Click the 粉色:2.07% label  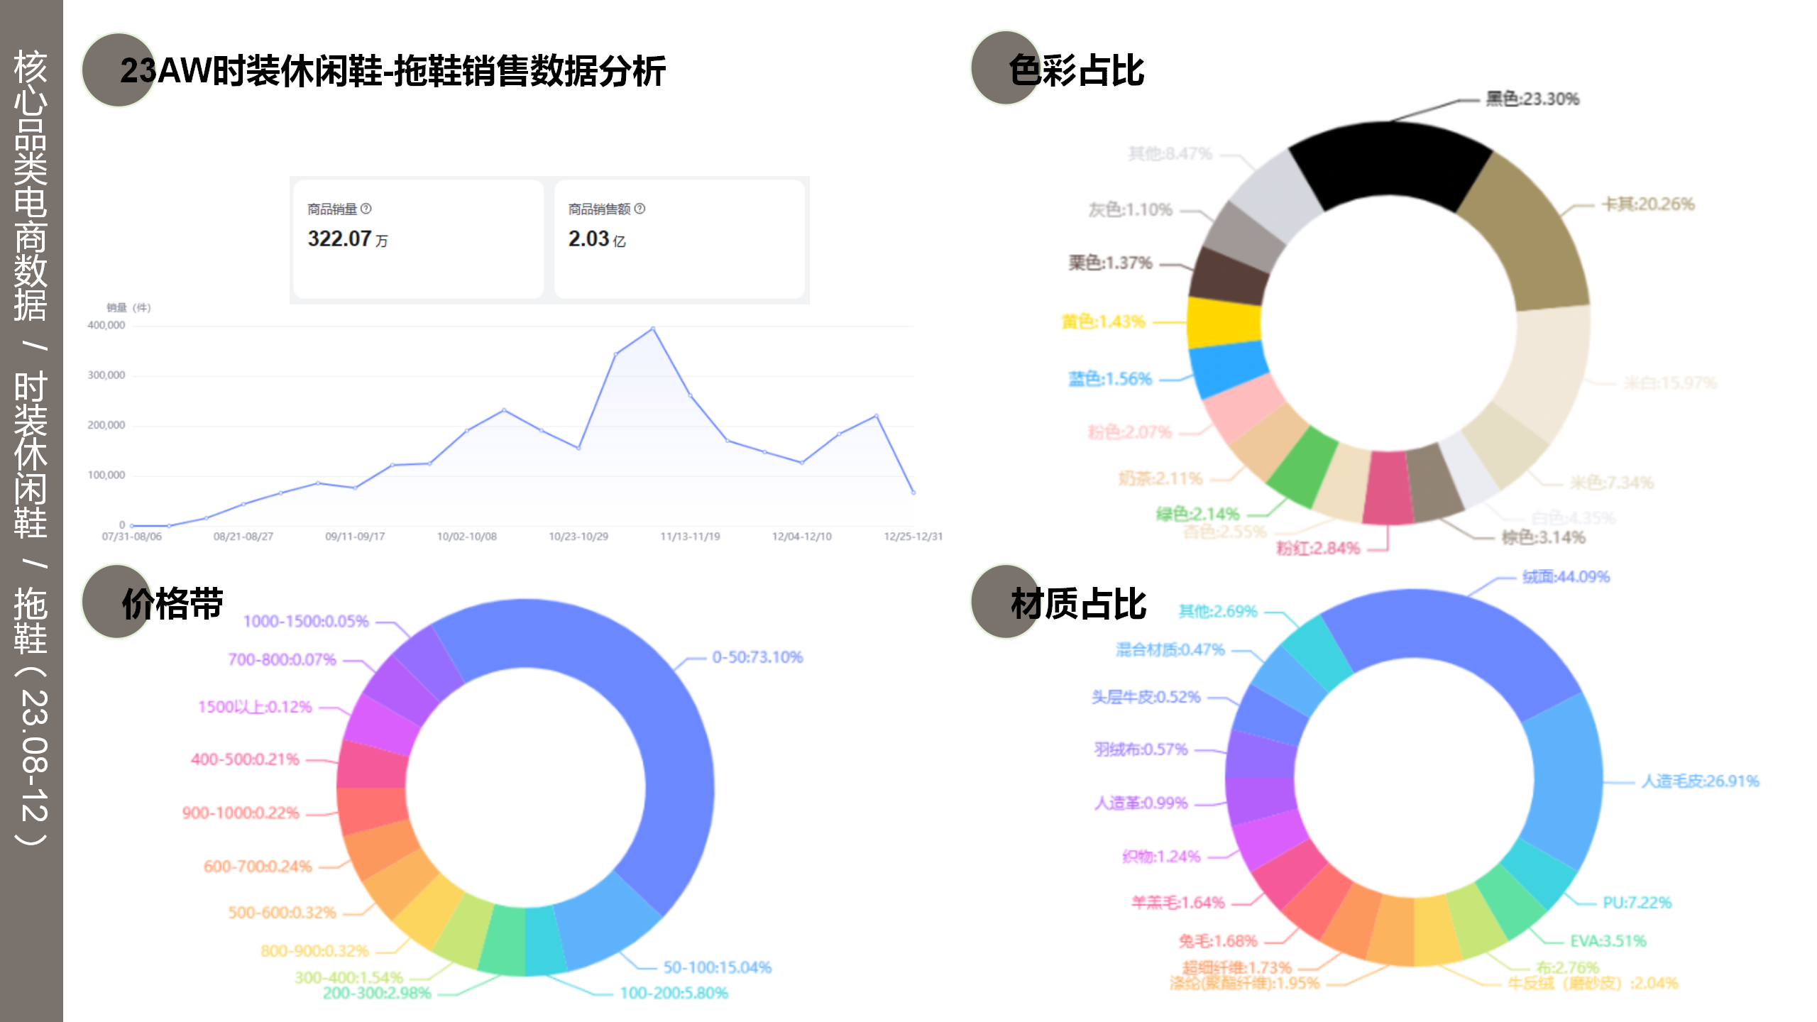[x=1130, y=432]
